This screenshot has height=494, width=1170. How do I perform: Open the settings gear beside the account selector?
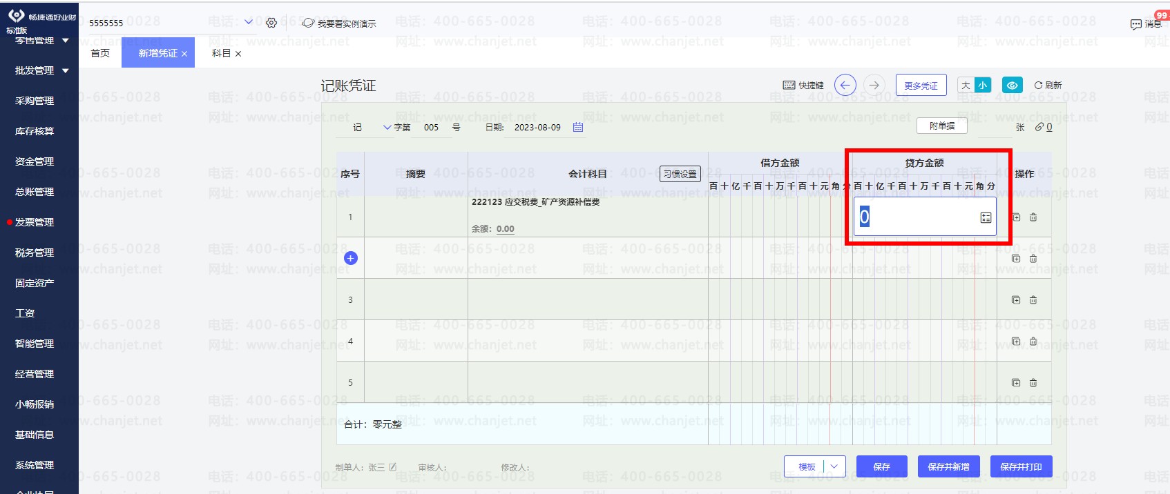click(271, 23)
